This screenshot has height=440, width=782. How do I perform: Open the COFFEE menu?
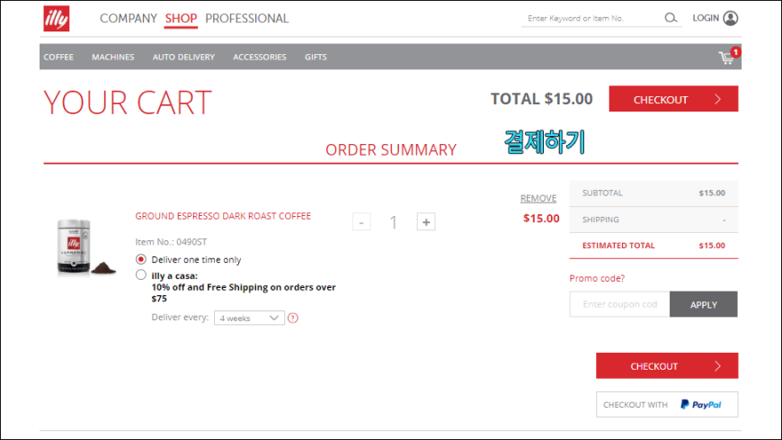point(58,57)
